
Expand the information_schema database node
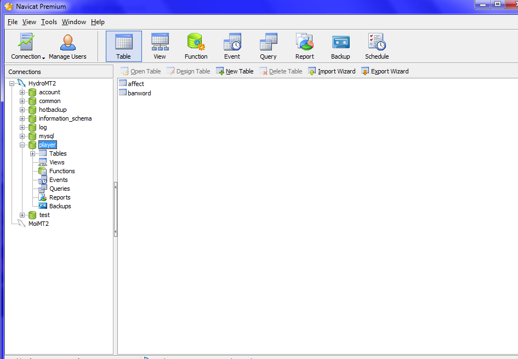(x=22, y=118)
